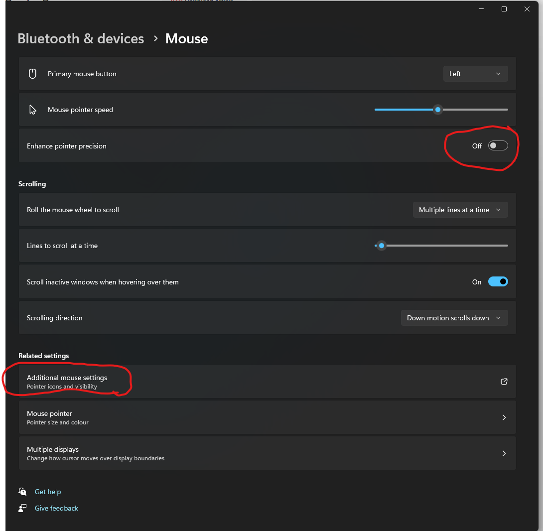Click the pointer cursor icon beside speed

(x=33, y=110)
